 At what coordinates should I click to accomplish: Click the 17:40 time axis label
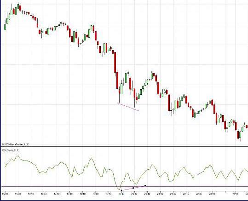69,194
